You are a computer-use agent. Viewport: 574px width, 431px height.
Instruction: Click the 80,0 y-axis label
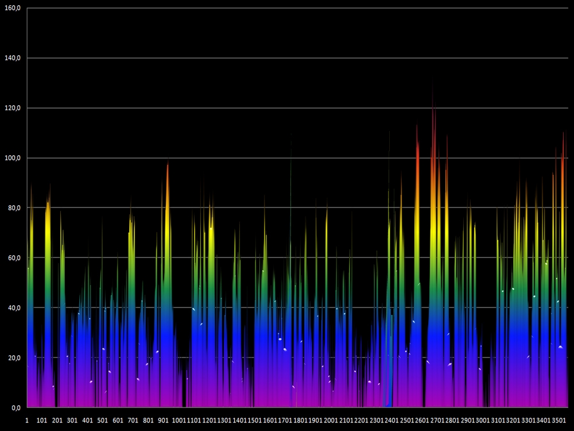pos(14,208)
